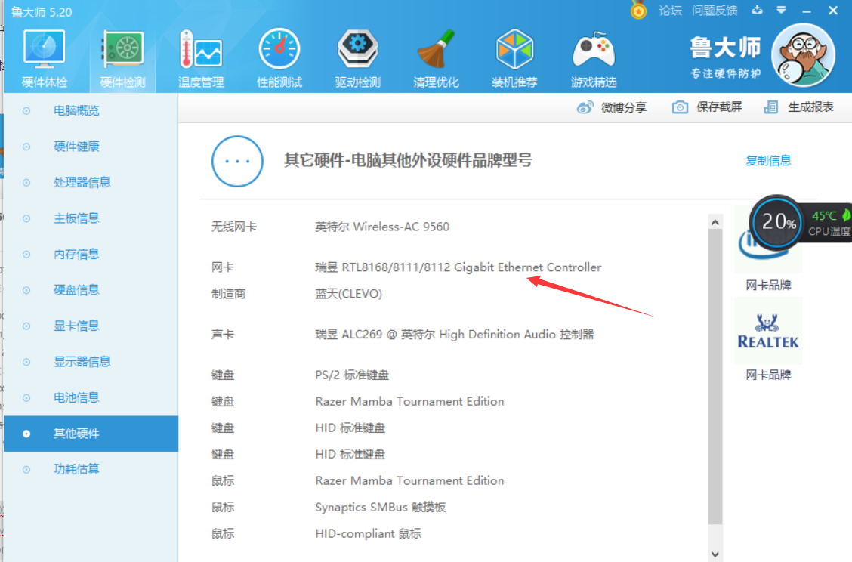This screenshot has width=852, height=562.
Task: Click the three-dots circle header icon
Action: pyautogui.click(x=237, y=162)
